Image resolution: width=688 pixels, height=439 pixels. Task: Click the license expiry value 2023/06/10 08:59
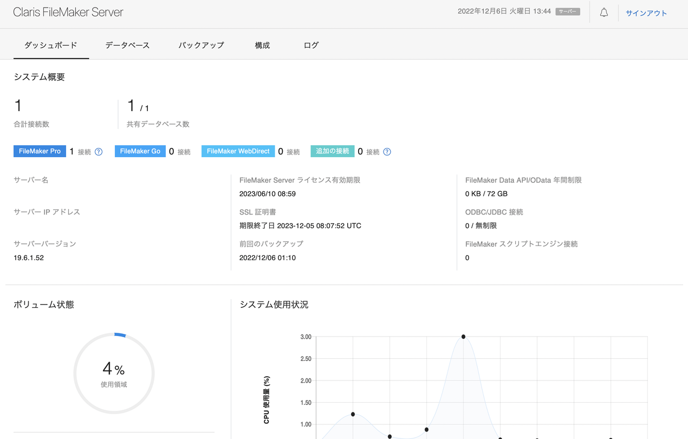268,194
